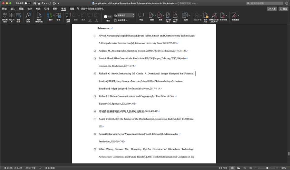The height and width of the screenshot is (170, 290).
Task: Switch to the Layout (布局) tab
Action: pyautogui.click(x=38, y=9)
